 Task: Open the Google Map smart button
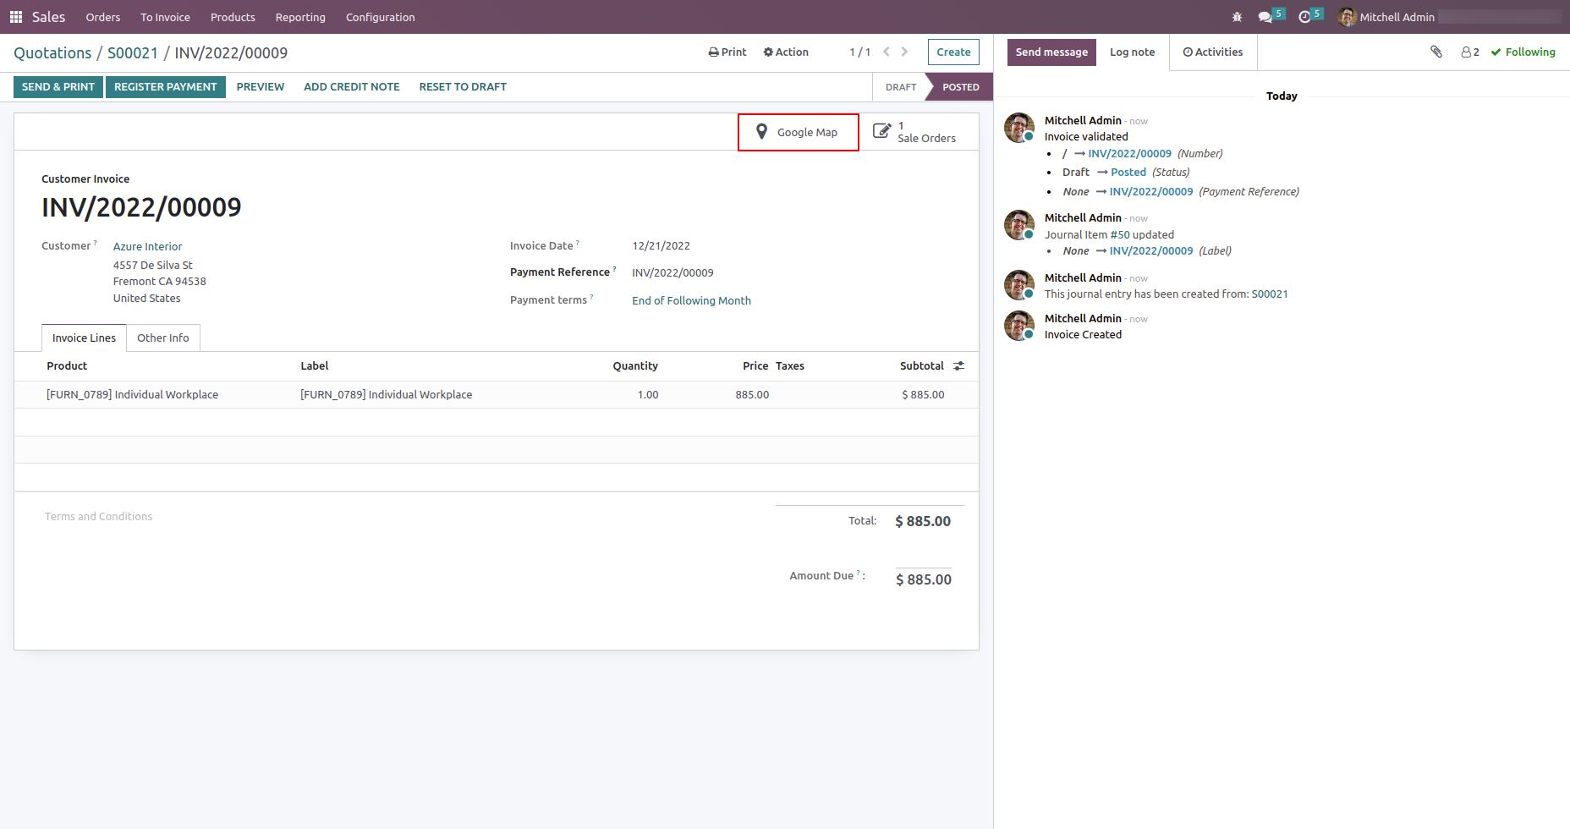tap(799, 132)
